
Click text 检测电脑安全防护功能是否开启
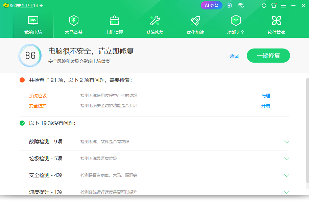pyautogui.click(x=109, y=106)
